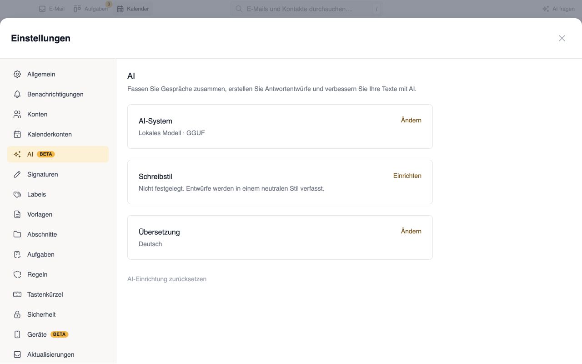
Task: Click AI-Einrichtung zurücksetzen link
Action: click(167, 279)
